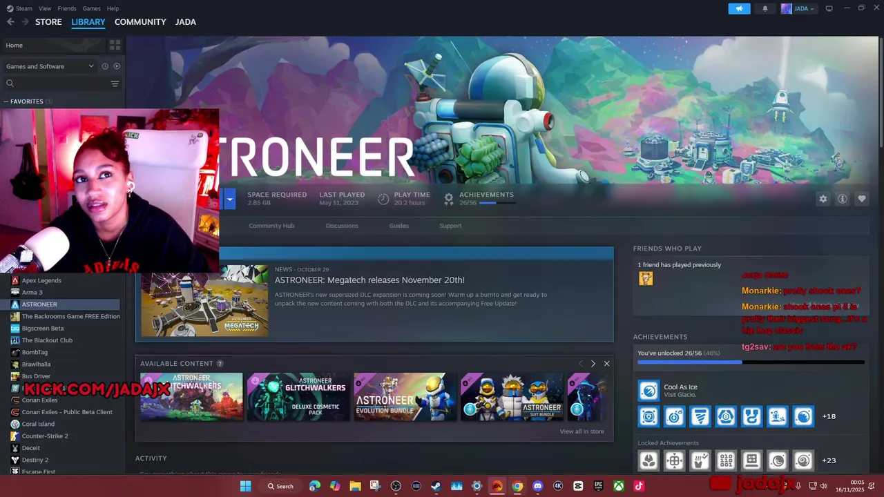884x497 pixels.
Task: Go forward with the navigation forward arrow
Action: click(x=25, y=22)
